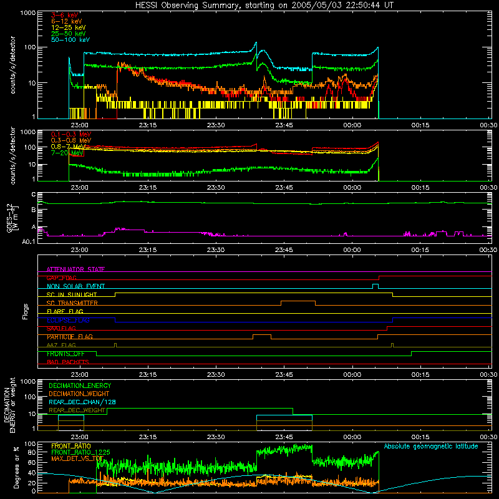
Task: Click the A0.1 tick label on GOES axis
Action: 29,241
